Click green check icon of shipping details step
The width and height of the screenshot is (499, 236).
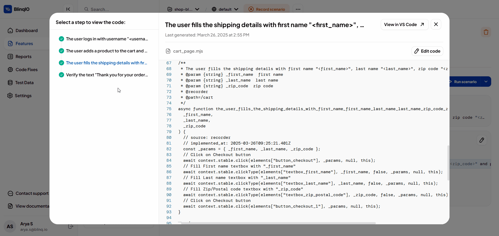(x=61, y=63)
